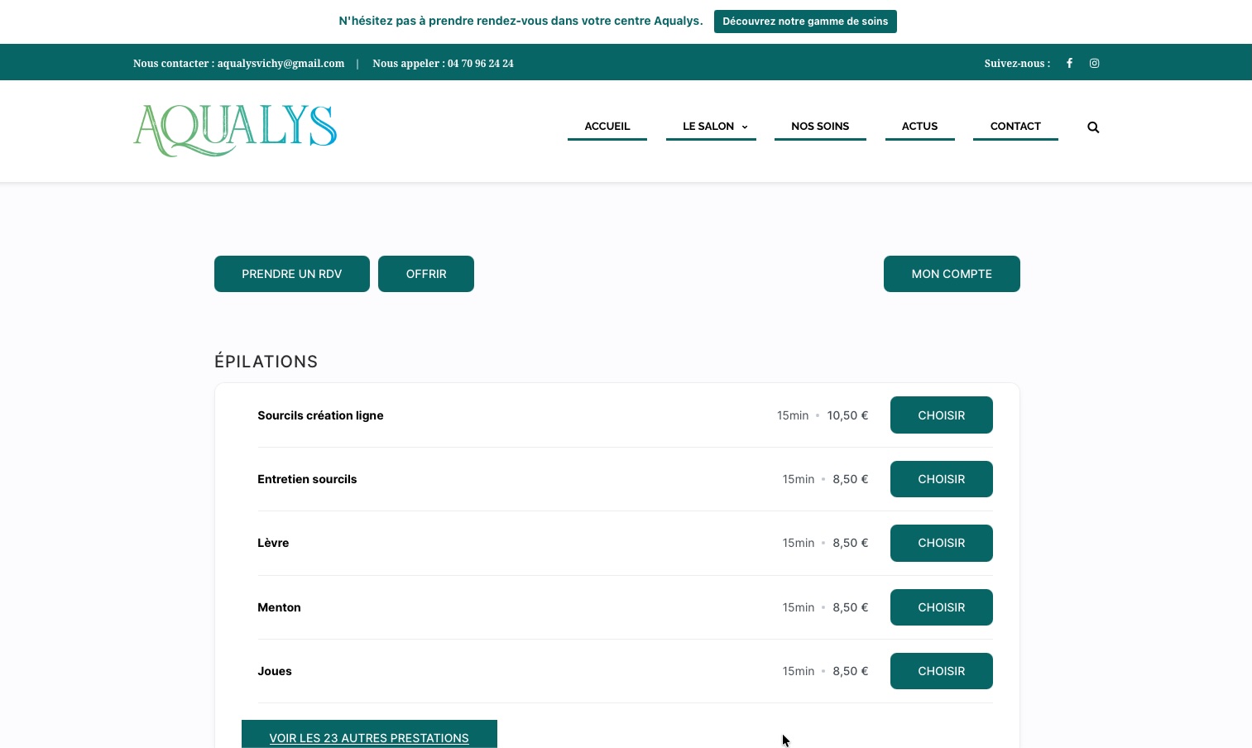Viewport: 1252px width, 748px height.
Task: Select Choisir for Lèvre
Action: (941, 543)
